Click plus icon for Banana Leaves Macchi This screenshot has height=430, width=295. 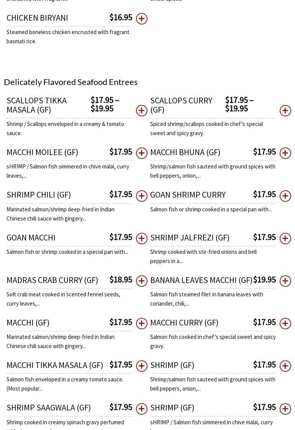click(285, 281)
